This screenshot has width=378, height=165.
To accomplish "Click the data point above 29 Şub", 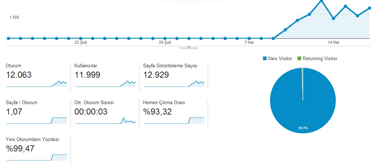I will click(165, 38).
